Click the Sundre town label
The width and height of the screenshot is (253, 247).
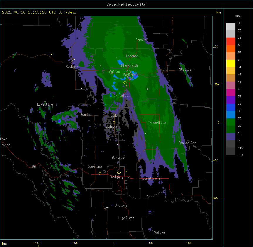86,115
